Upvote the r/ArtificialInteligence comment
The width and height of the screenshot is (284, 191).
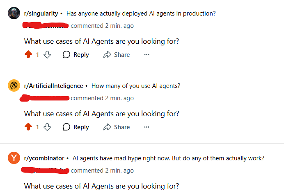28,127
